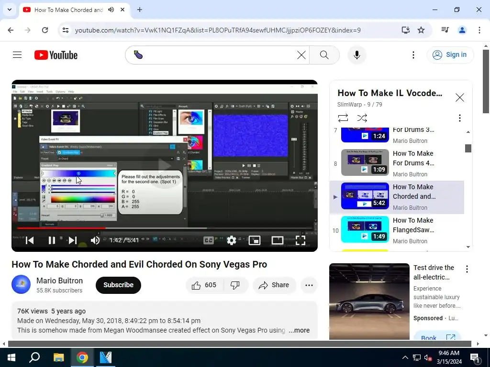Viewport: 490px width, 367px height.
Task: Go back in browser history
Action: (x=11, y=30)
